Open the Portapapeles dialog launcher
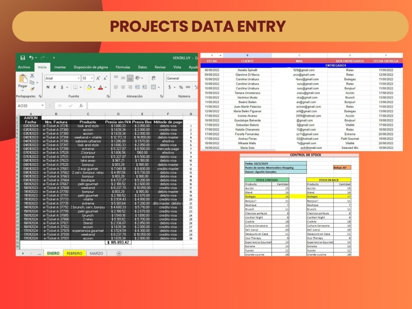The image size is (412, 309). (x=40, y=96)
